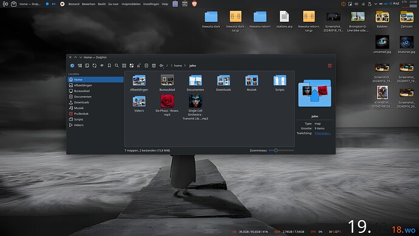Select Downloads in the Locaties sidebar
This screenshot has width=419, height=236.
[96, 102]
